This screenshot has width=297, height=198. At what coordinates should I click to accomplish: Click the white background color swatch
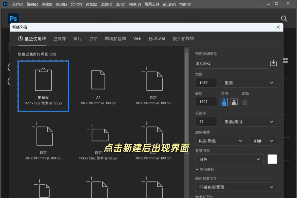pyautogui.click(x=272, y=159)
